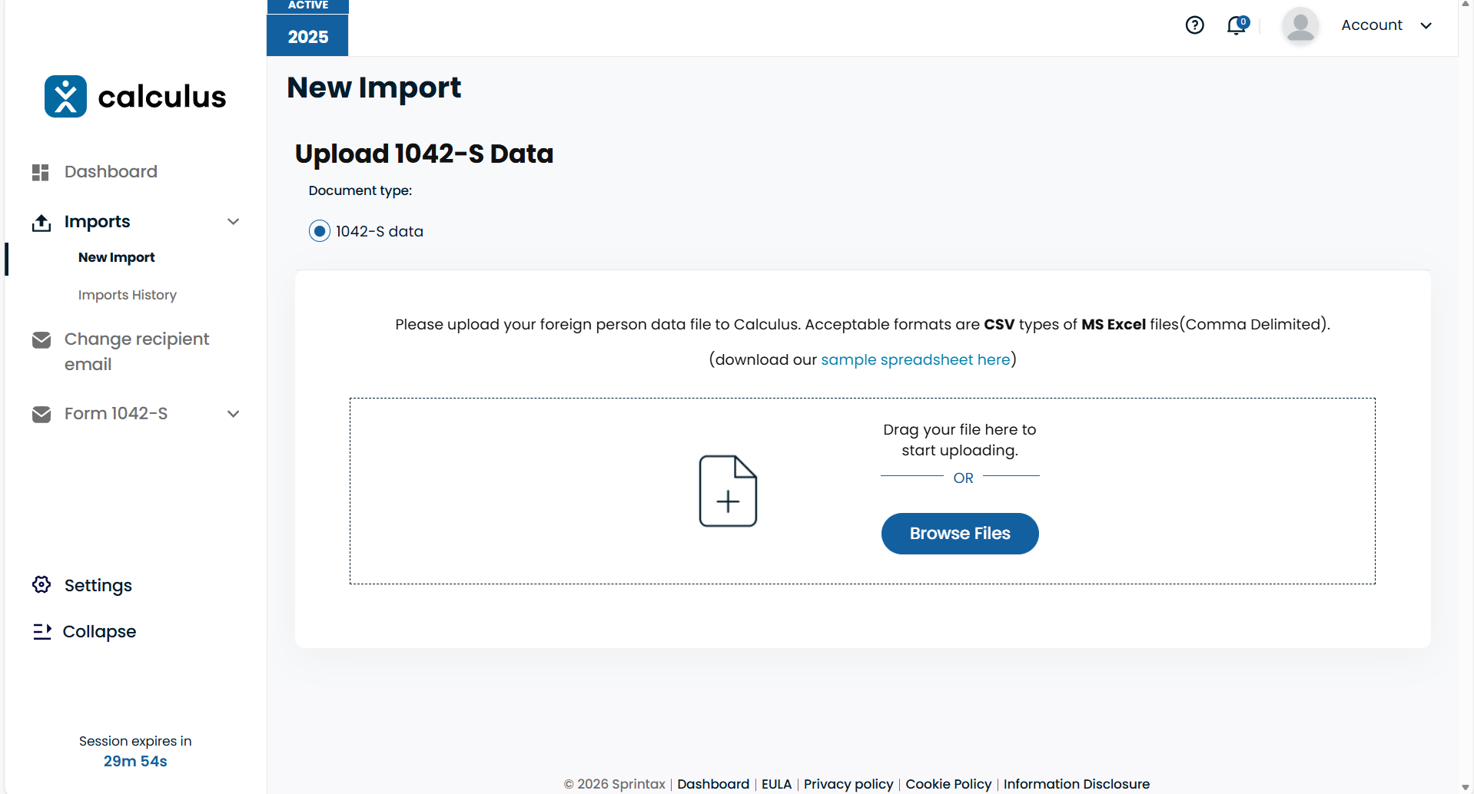The image size is (1474, 794).
Task: Click the help question mark icon
Action: click(1194, 25)
